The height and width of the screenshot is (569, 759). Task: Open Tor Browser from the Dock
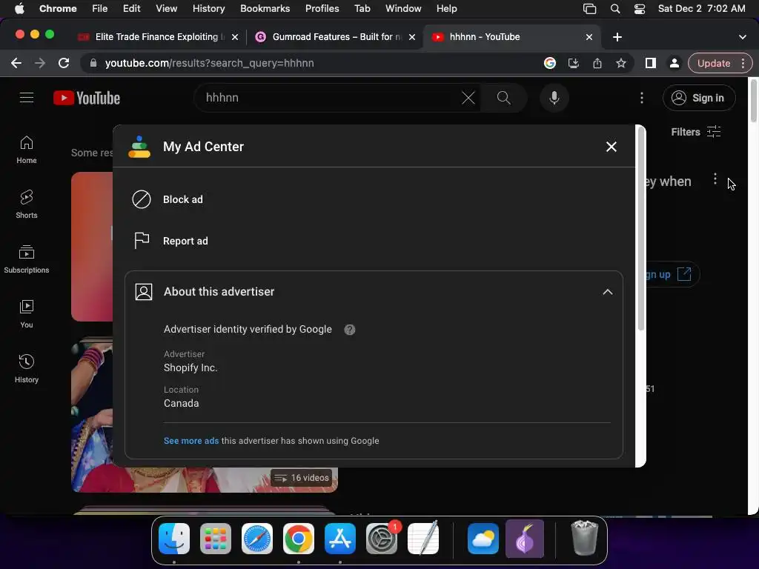(x=525, y=539)
